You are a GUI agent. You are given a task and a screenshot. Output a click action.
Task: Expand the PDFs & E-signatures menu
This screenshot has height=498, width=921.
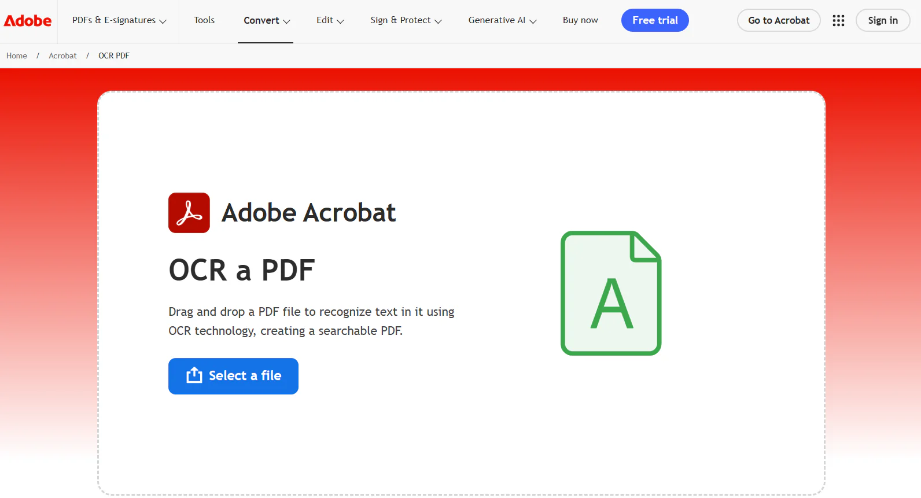[119, 20]
